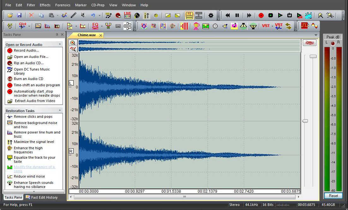Open the File menu
The image size is (348, 210).
tap(8, 5)
